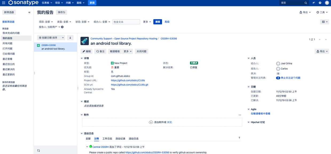This screenshot has height=154, width=331.
Task: Collapse the 日期 section
Action: click(249, 87)
